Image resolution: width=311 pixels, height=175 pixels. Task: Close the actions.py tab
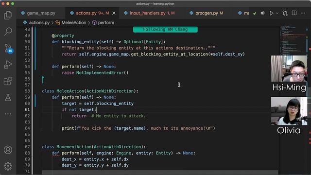point(114,13)
